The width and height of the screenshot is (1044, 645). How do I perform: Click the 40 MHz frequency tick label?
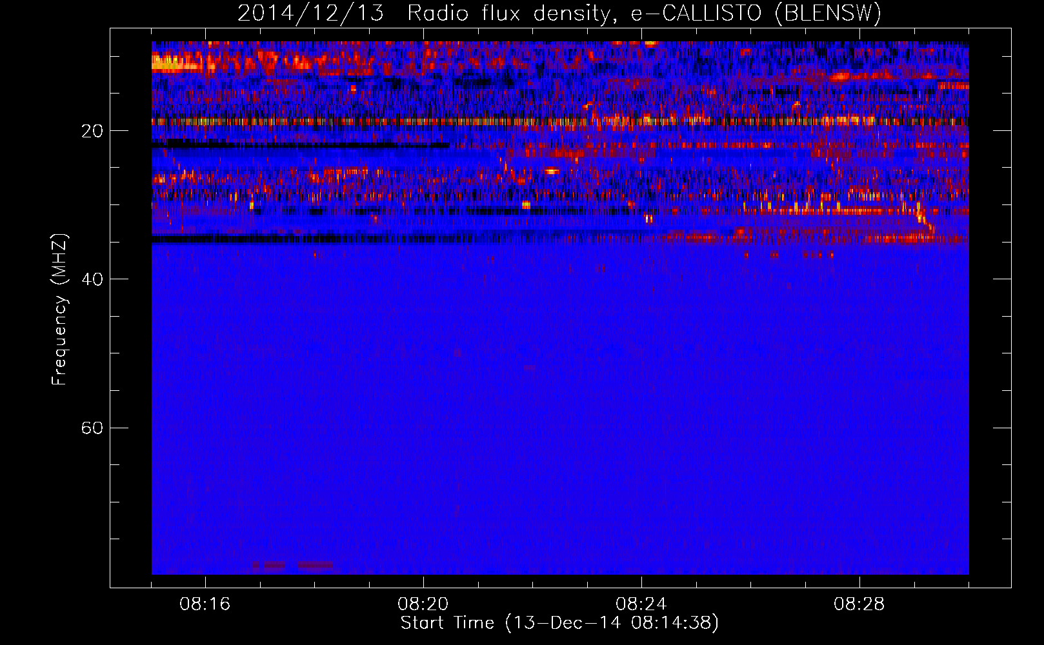(x=92, y=279)
